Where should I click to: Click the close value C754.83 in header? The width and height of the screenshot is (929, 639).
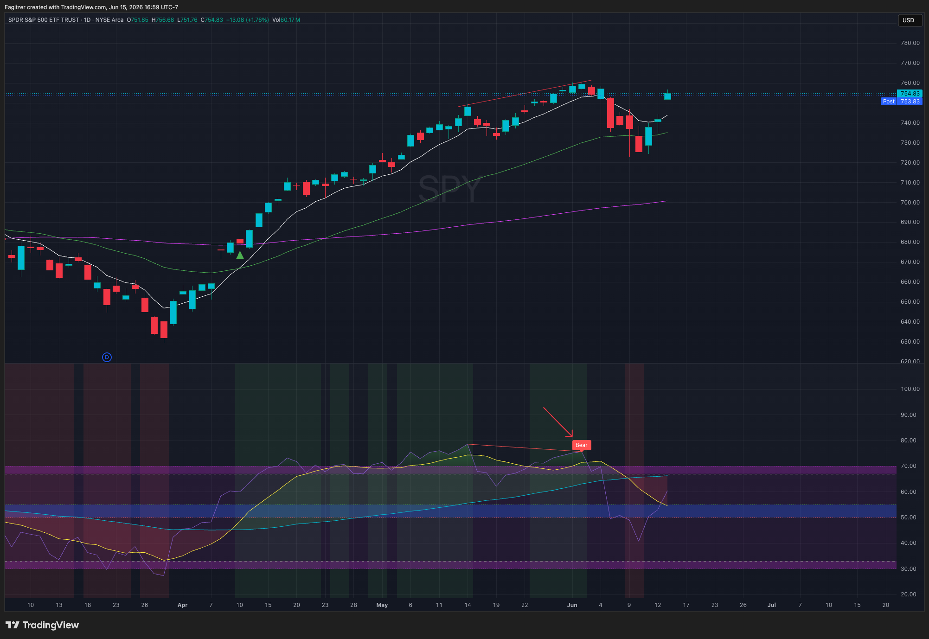click(x=212, y=20)
